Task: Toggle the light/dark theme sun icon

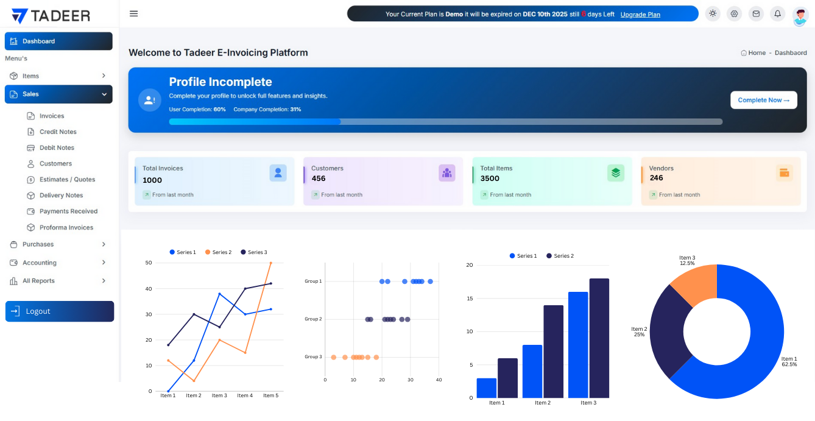Action: [x=713, y=14]
